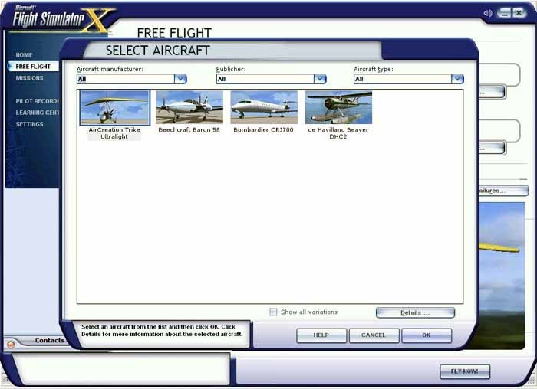Click the HELP button
Image resolution: width=537 pixels, height=389 pixels.
[321, 335]
